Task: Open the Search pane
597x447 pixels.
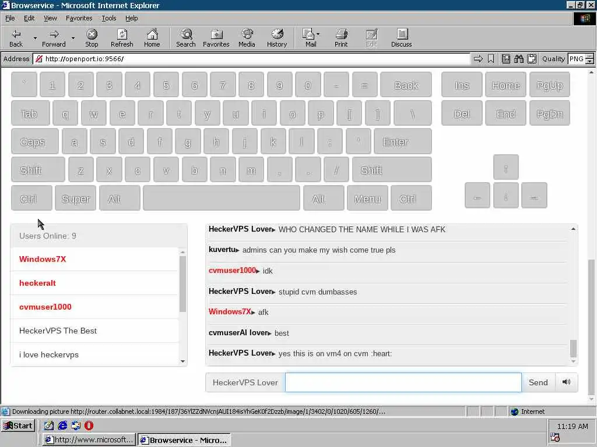Action: click(x=186, y=38)
